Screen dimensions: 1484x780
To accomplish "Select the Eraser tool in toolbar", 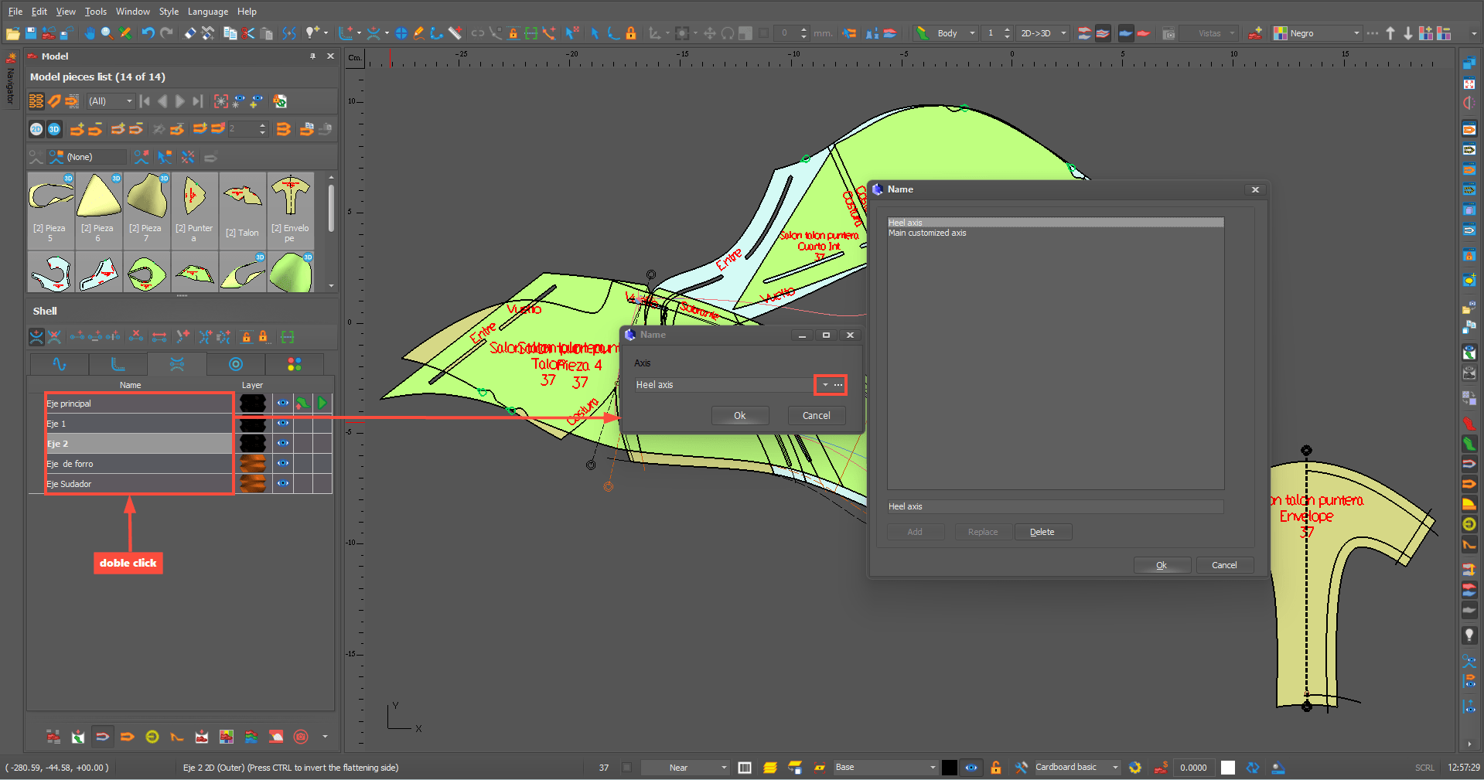I will pos(189,33).
